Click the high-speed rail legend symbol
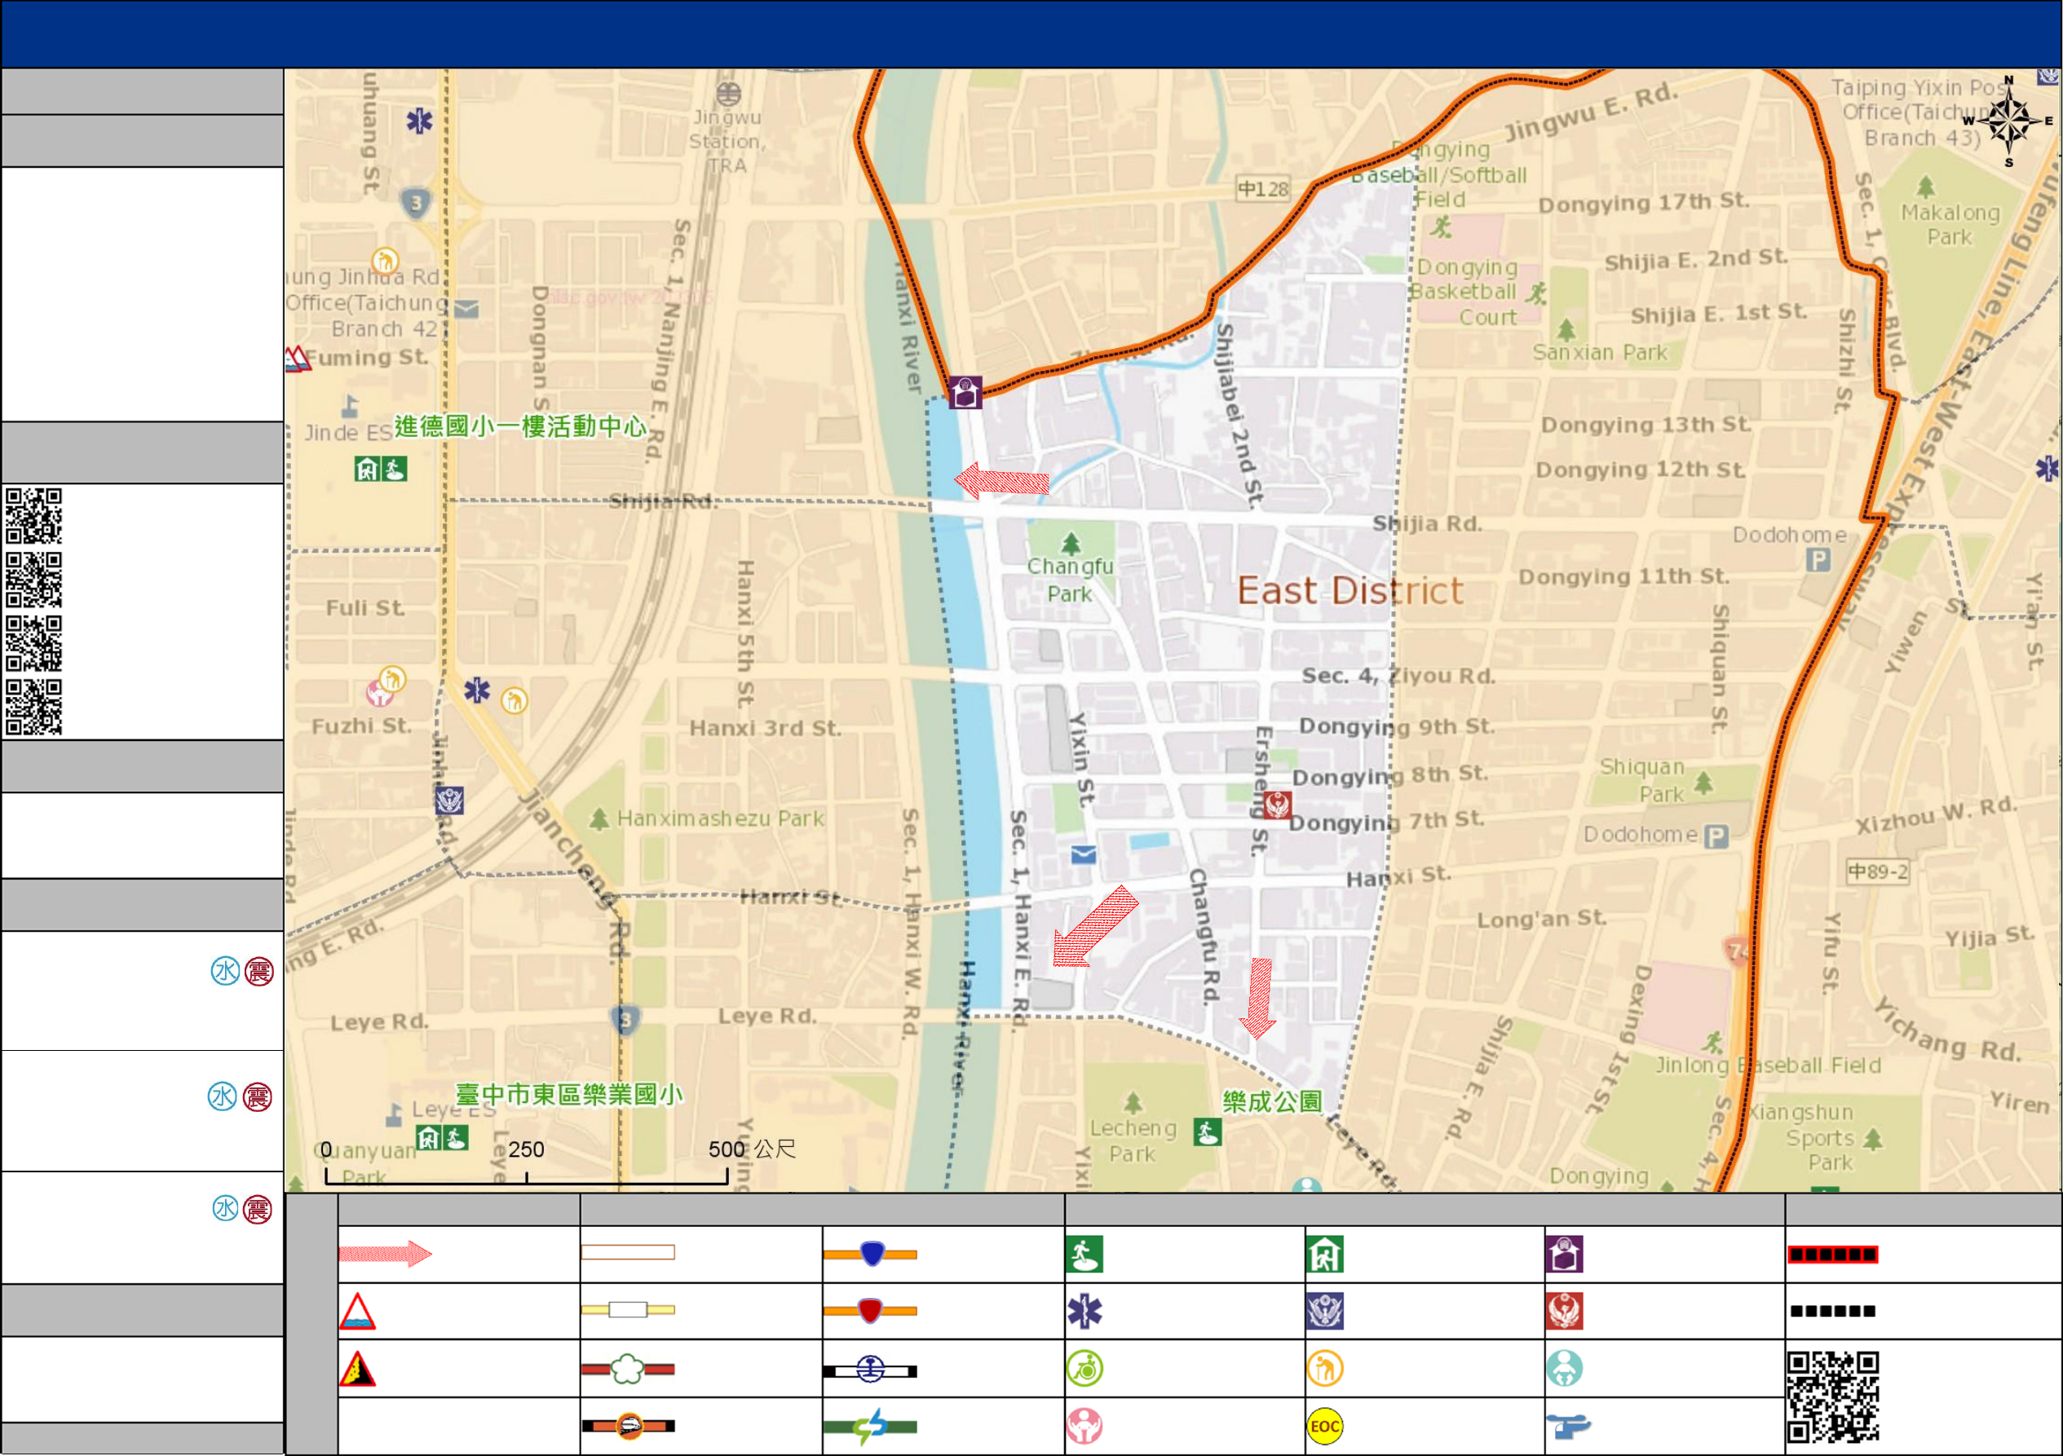 tap(628, 1426)
